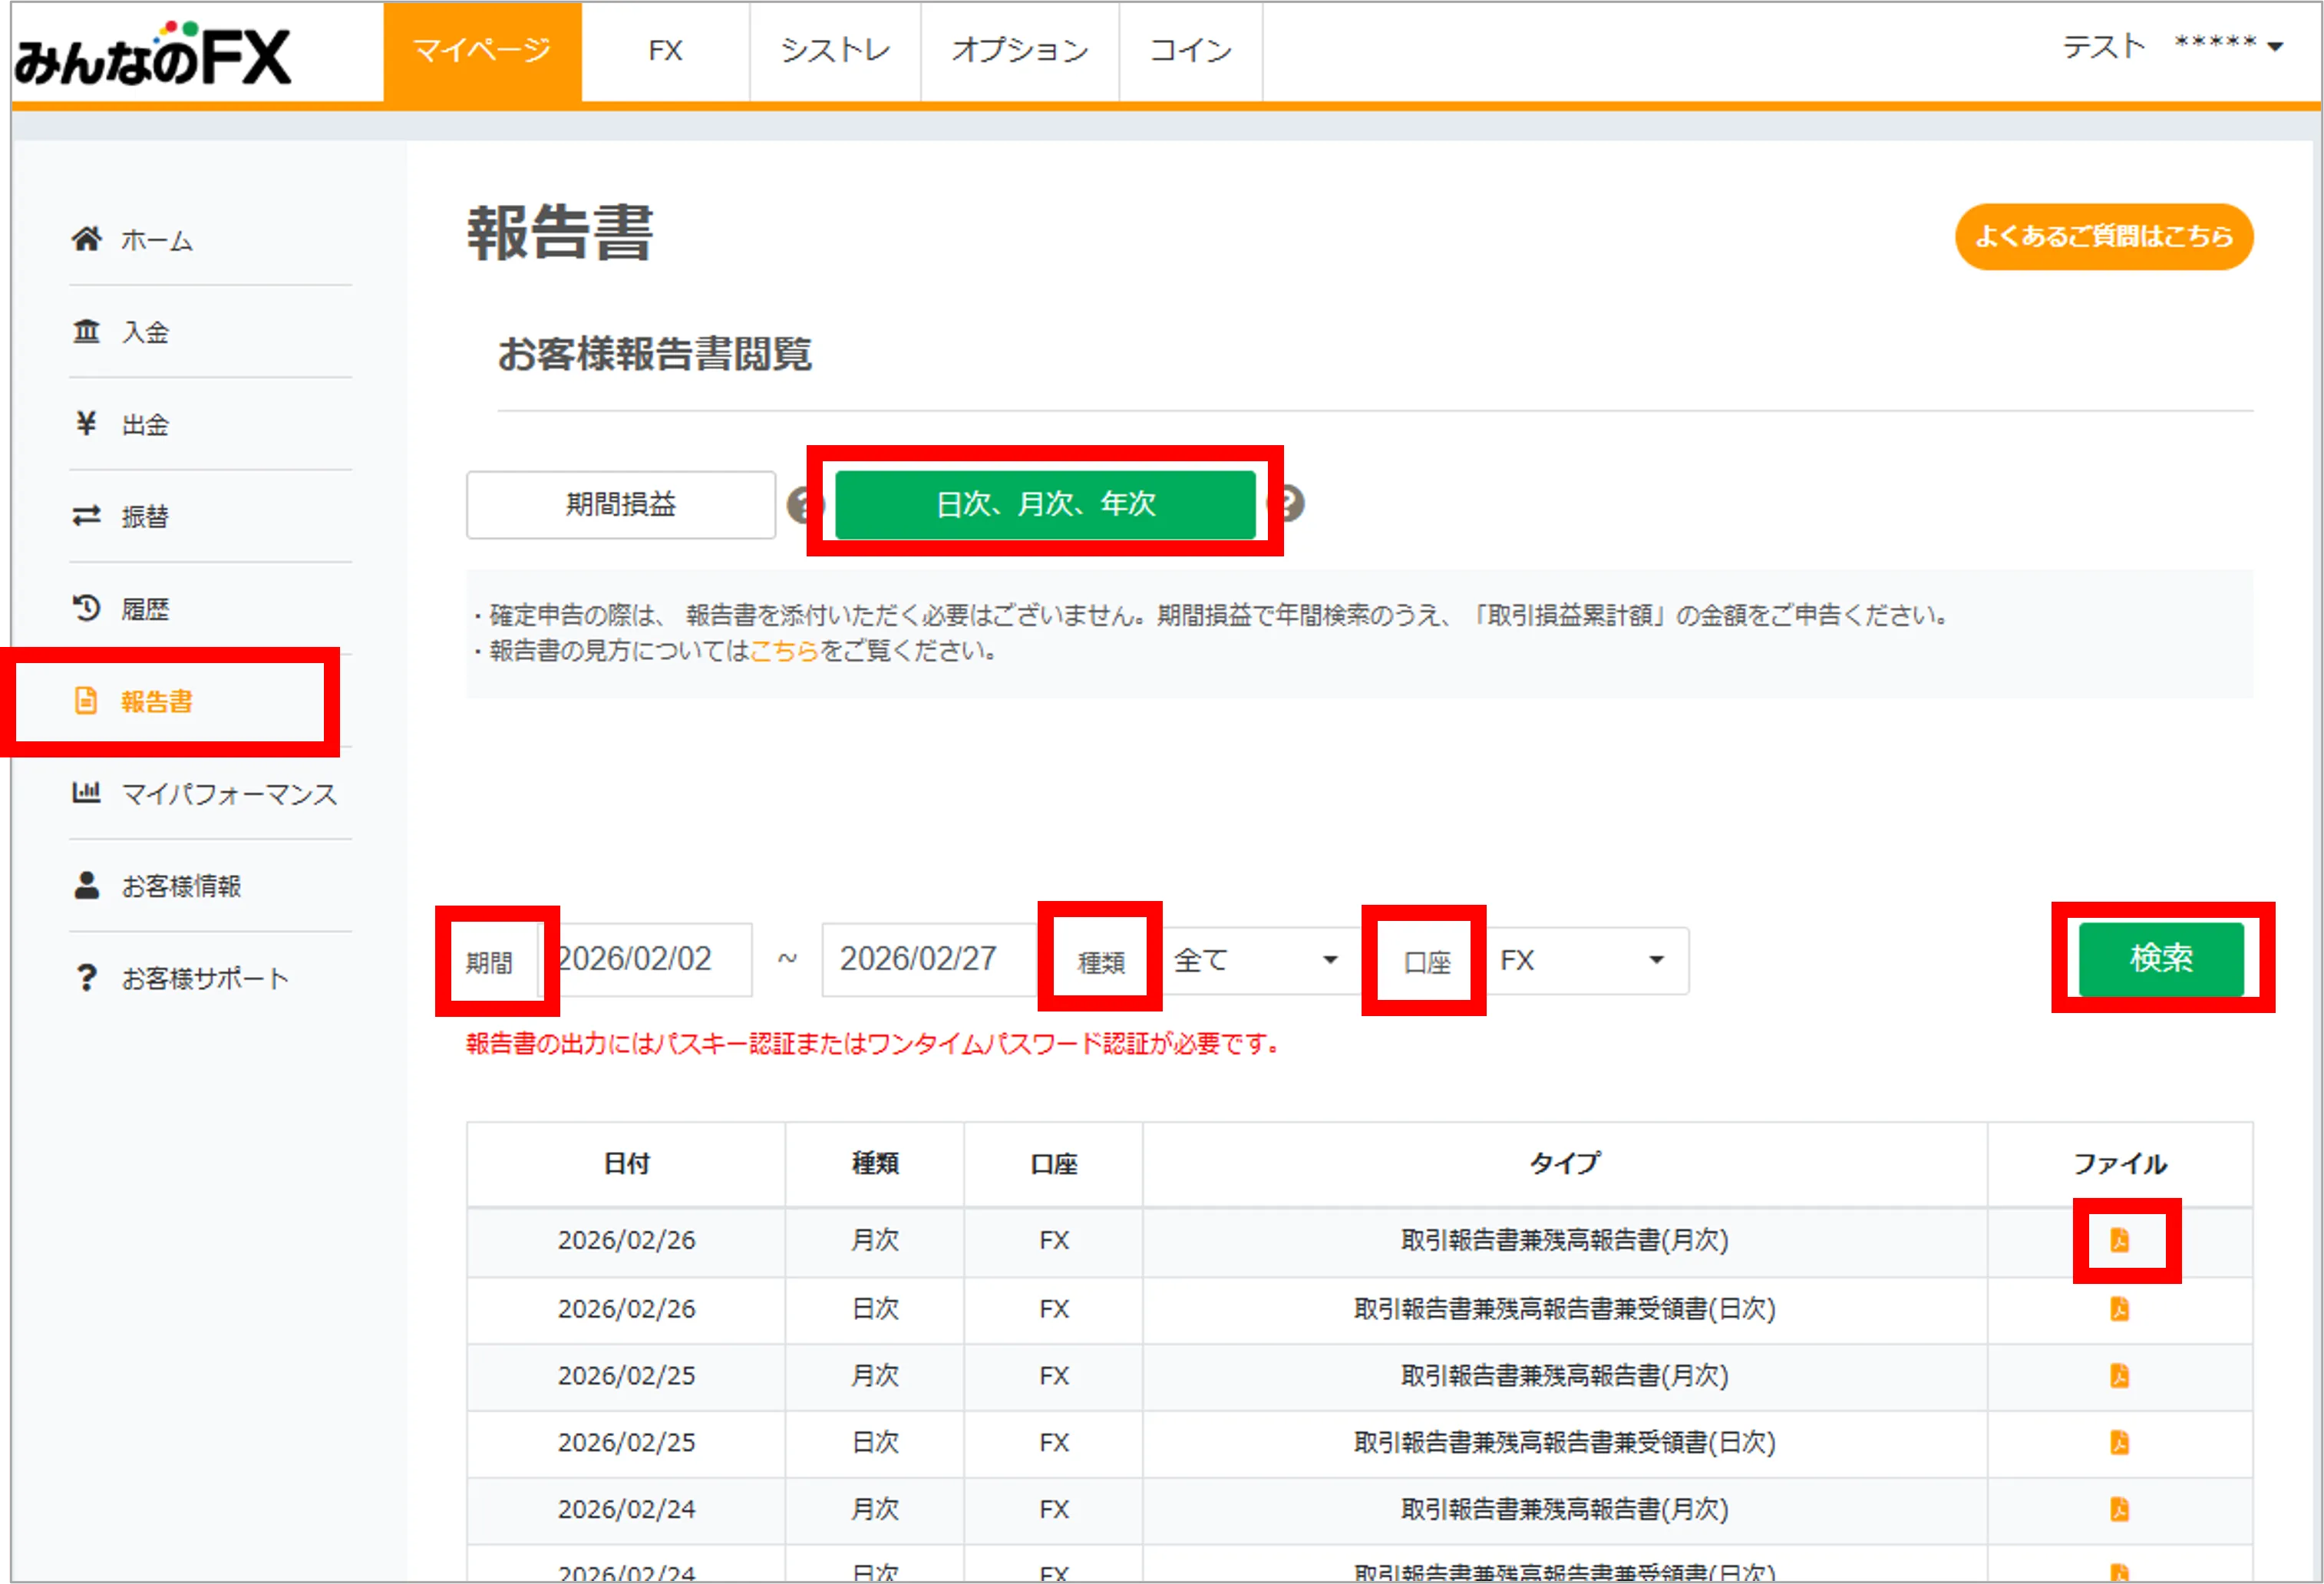Click the transfer arrows icon beside 振替

tap(87, 516)
